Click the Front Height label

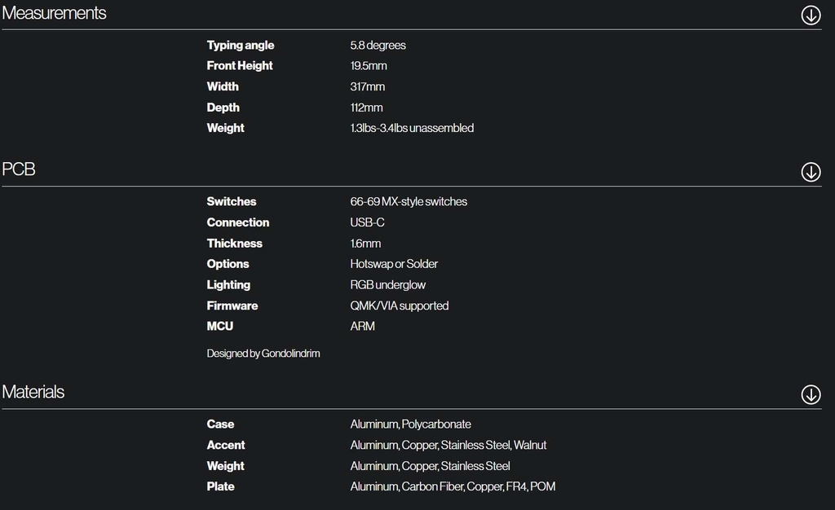coord(240,66)
